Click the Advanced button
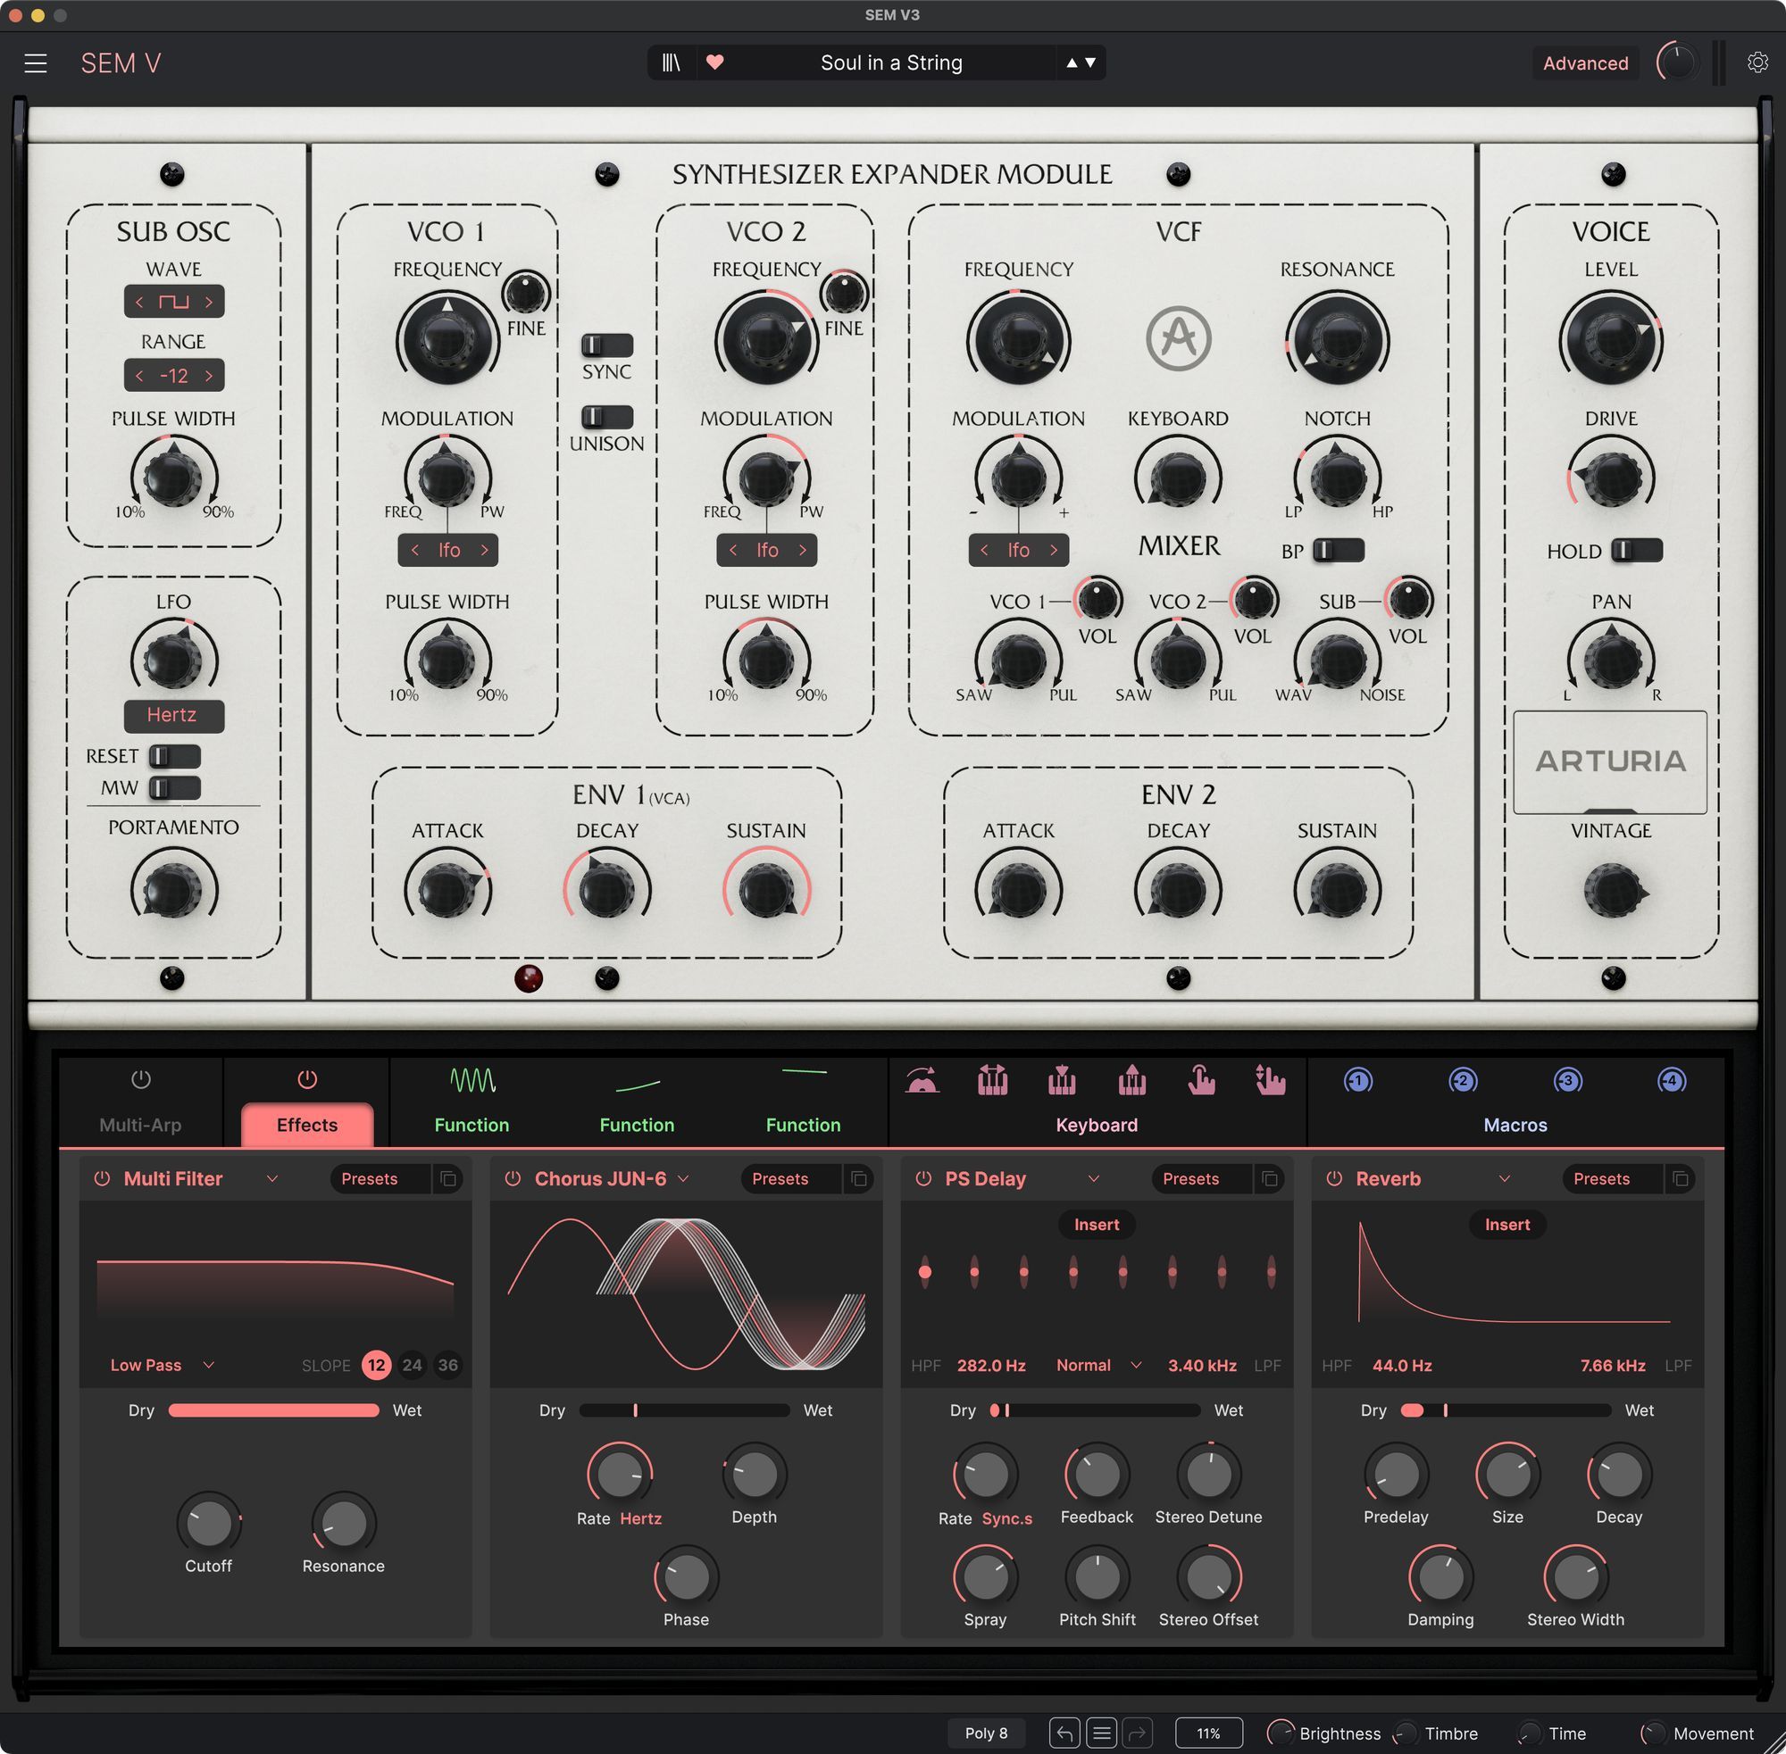The height and width of the screenshot is (1754, 1786). point(1584,62)
